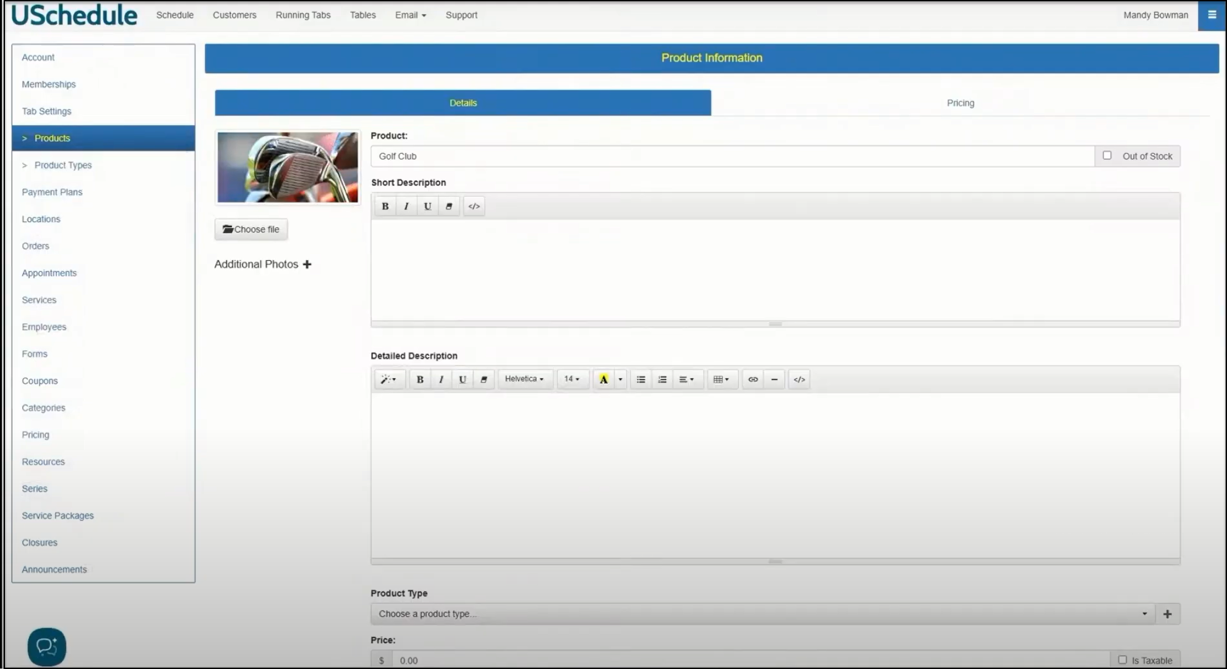
Task: Click ordered list icon in Detailed Description
Action: [662, 379]
